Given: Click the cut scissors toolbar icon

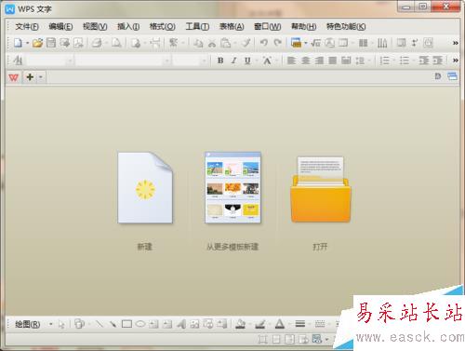Looking at the screenshot, I should click(x=212, y=43).
